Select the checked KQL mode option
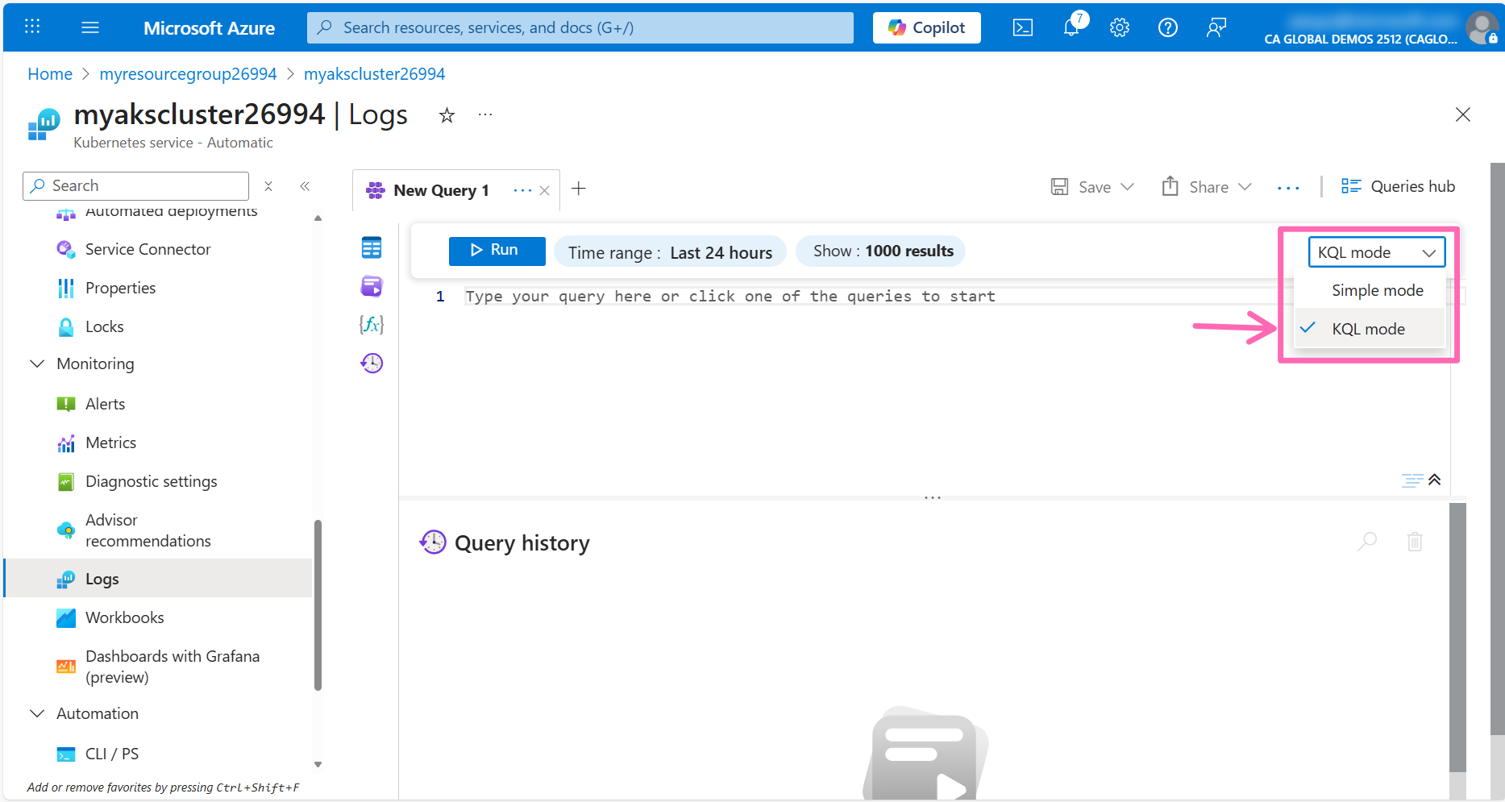This screenshot has width=1505, height=802. pos(1368,329)
